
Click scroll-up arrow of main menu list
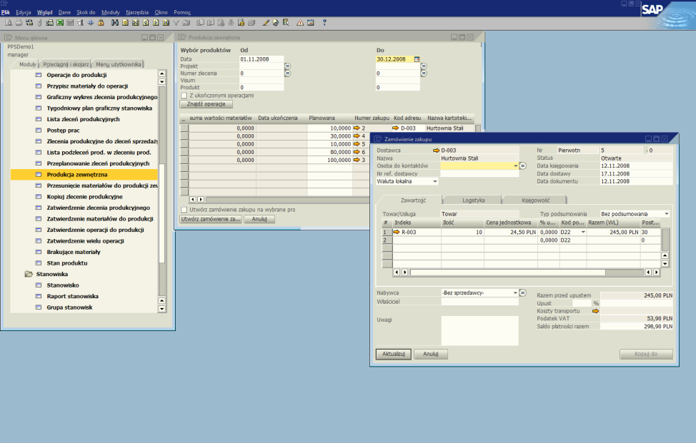[162, 73]
